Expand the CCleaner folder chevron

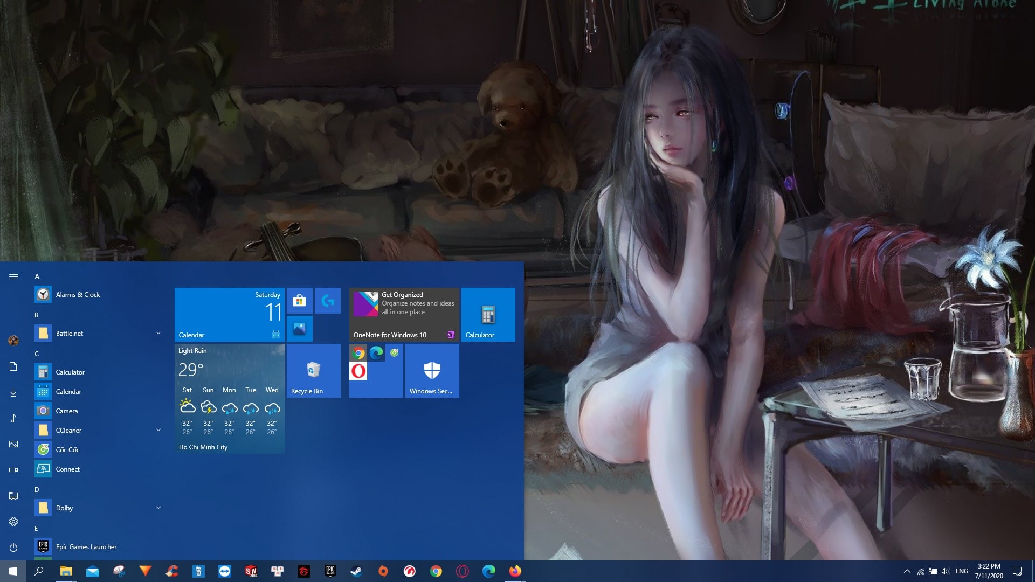[158, 430]
